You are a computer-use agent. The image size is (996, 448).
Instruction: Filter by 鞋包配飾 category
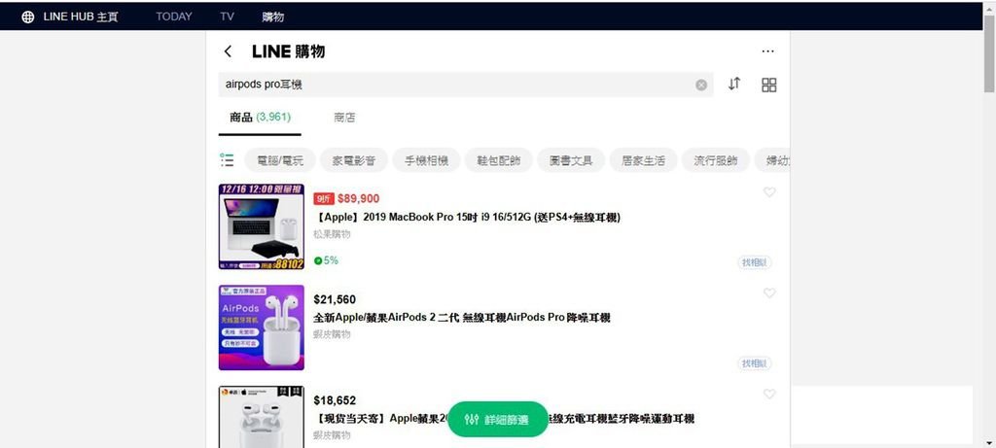499,160
